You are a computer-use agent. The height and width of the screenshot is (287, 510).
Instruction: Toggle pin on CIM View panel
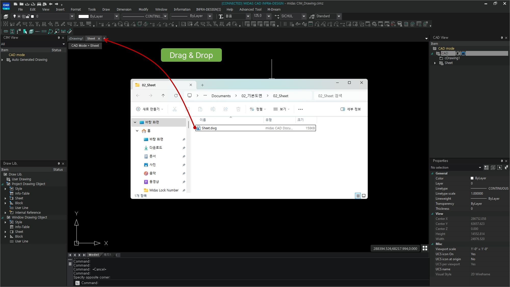pyautogui.click(x=59, y=38)
